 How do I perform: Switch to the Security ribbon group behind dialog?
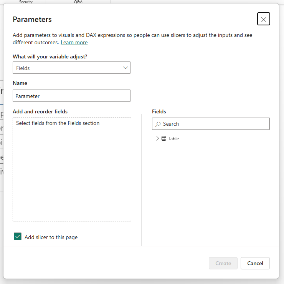pyautogui.click(x=26, y=2)
